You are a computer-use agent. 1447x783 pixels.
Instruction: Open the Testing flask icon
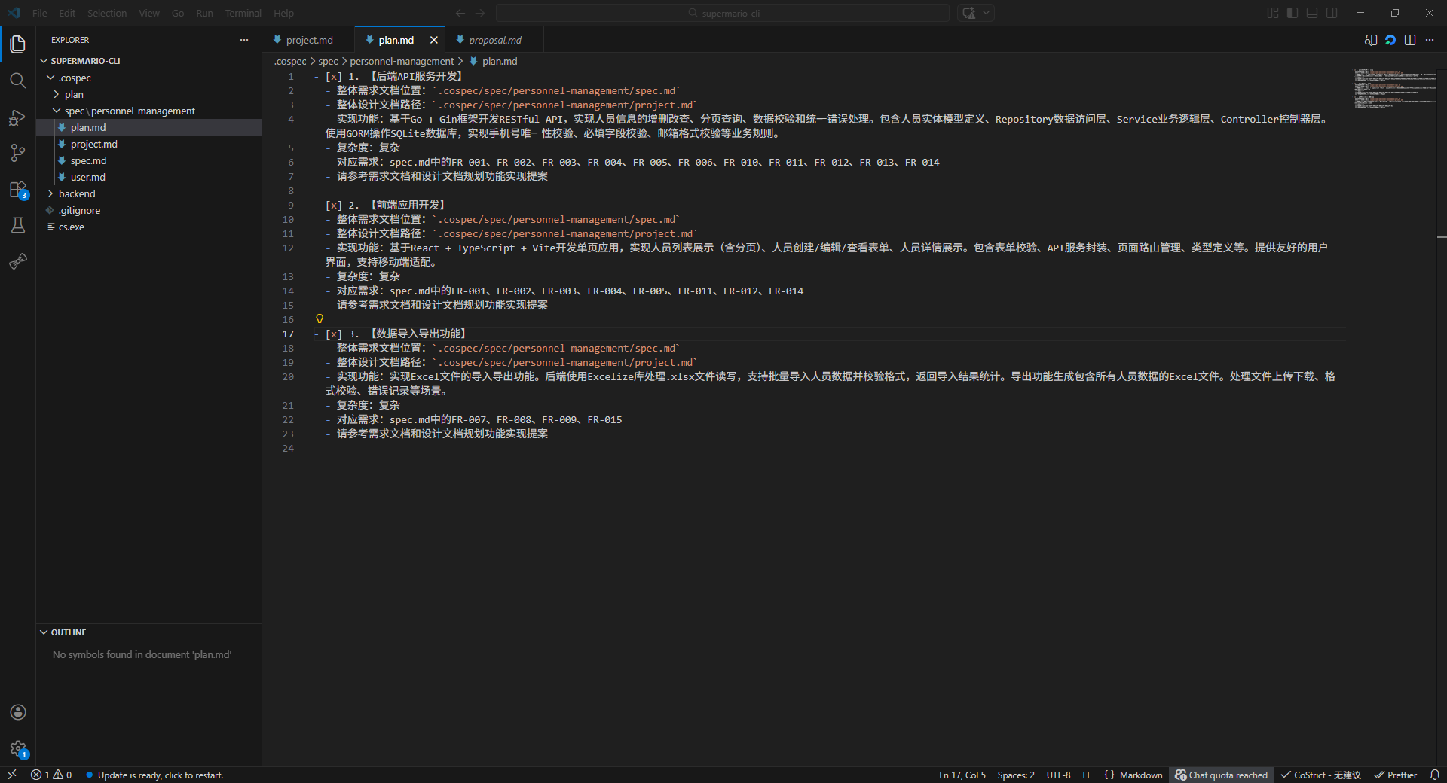click(18, 225)
